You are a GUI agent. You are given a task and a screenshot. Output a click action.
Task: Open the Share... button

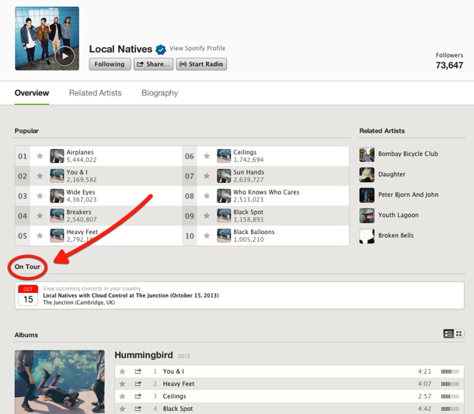coord(153,64)
